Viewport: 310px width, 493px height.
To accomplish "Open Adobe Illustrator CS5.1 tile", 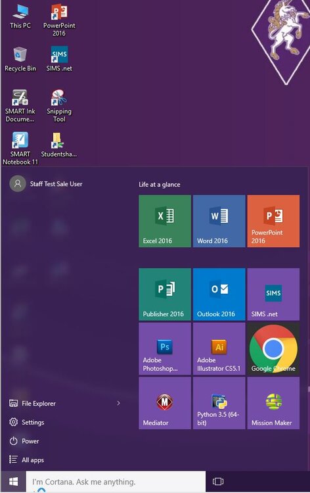I will [x=219, y=348].
